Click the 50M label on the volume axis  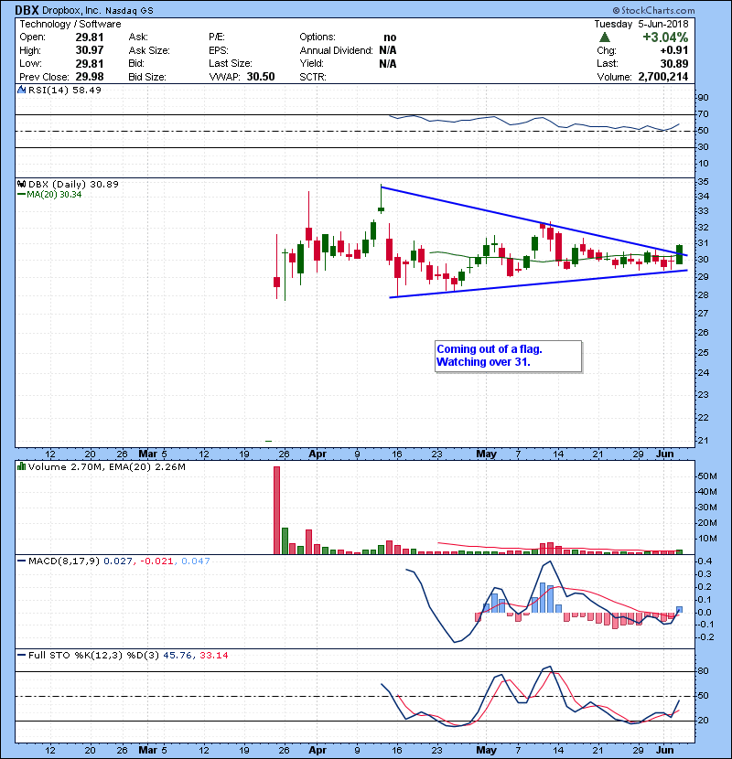[706, 476]
